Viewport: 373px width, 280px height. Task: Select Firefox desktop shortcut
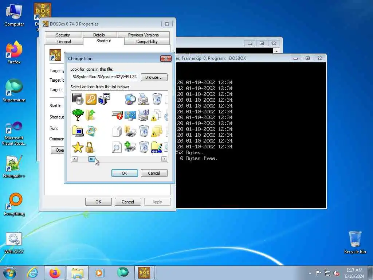pos(14,52)
